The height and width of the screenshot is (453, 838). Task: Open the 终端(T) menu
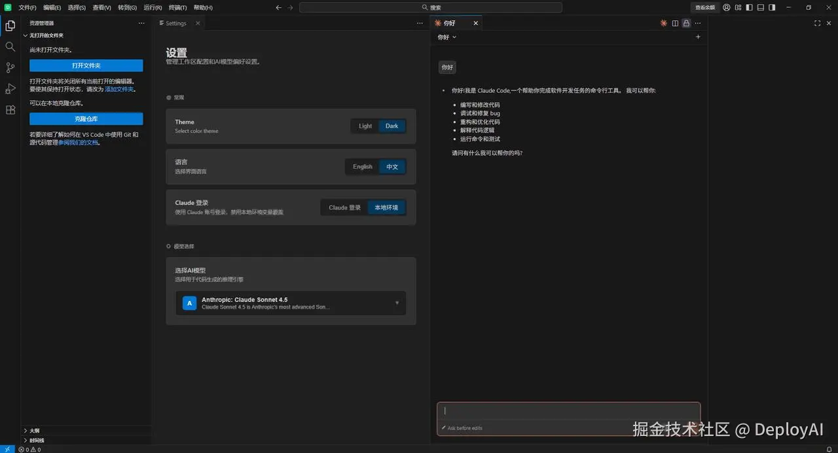coord(177,7)
